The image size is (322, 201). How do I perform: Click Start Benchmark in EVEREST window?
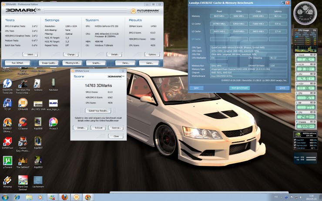click(x=239, y=88)
